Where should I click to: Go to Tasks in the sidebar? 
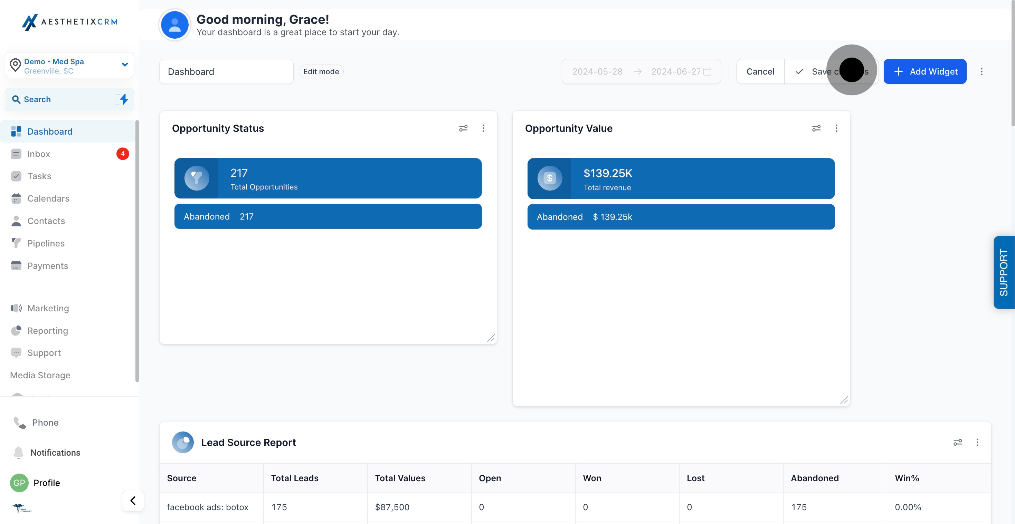68,176
